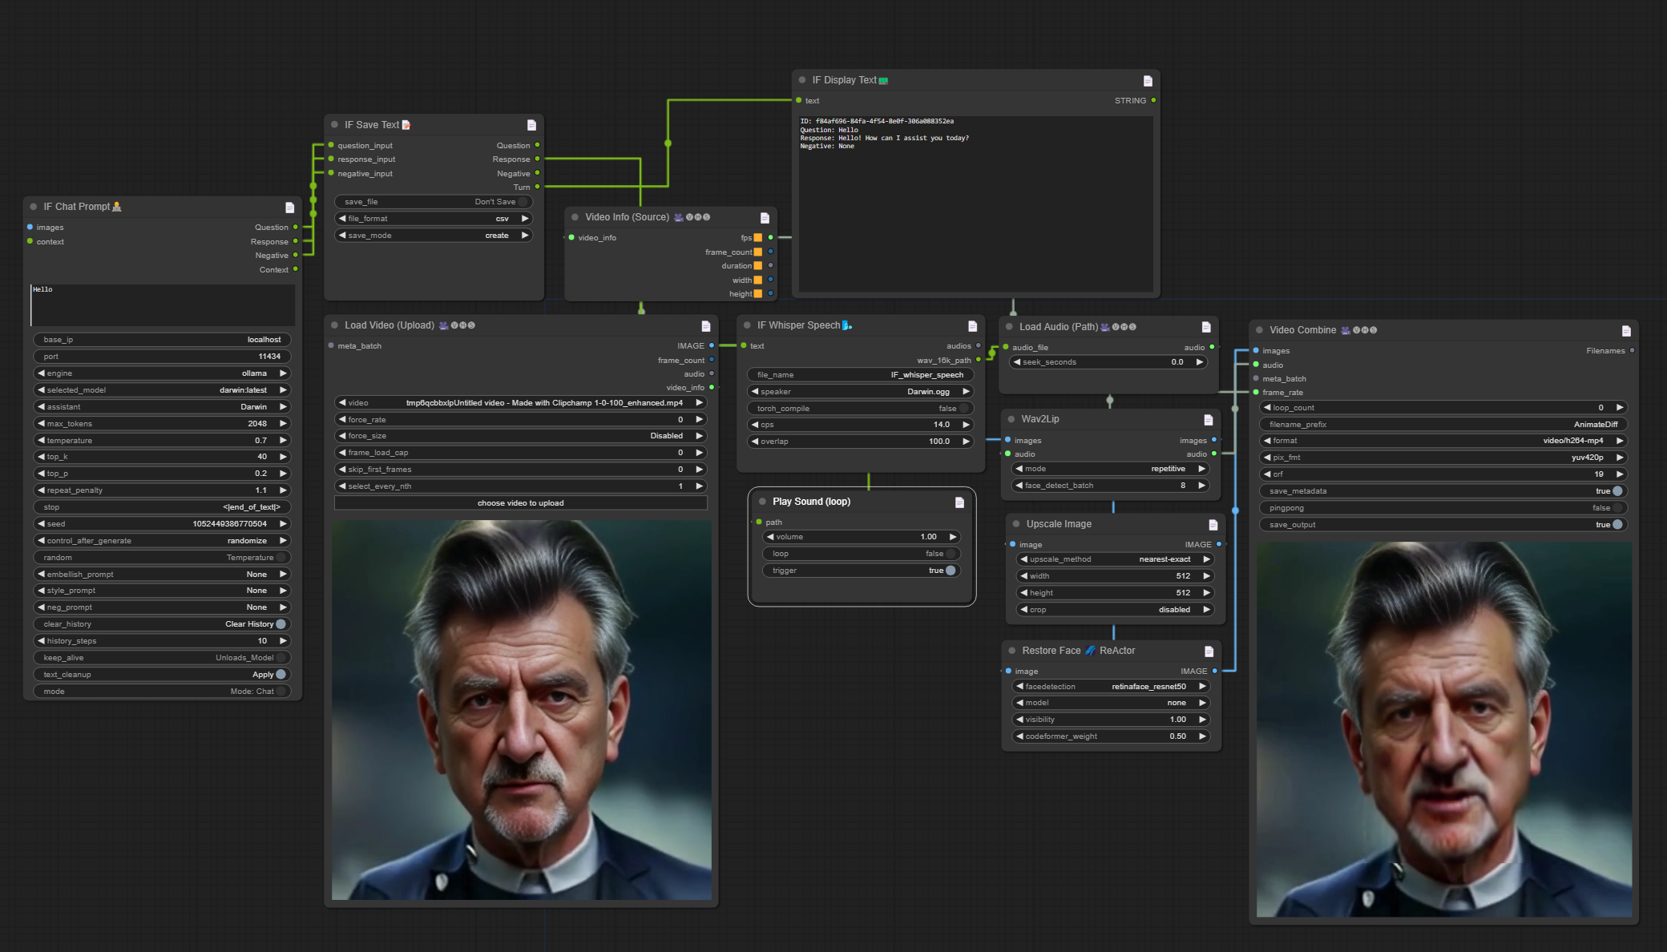Click the Hello prompt text field
1667x952 pixels.
pyautogui.click(x=163, y=305)
